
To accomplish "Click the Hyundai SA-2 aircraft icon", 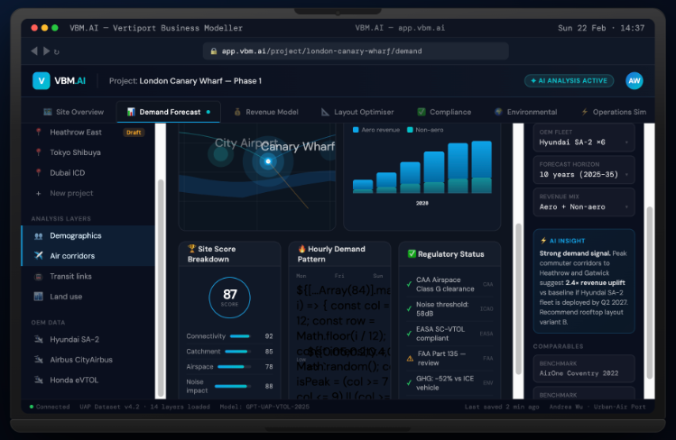I will pyautogui.click(x=39, y=339).
